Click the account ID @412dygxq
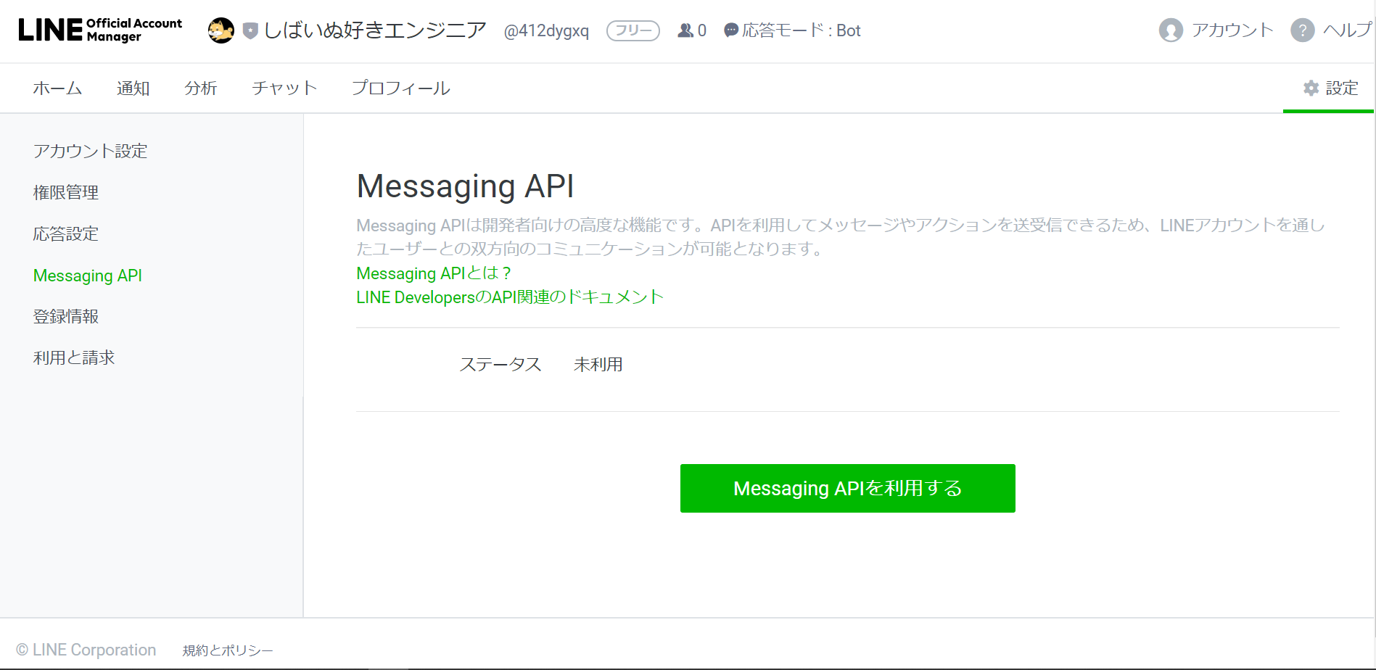This screenshot has width=1376, height=670. click(x=546, y=30)
